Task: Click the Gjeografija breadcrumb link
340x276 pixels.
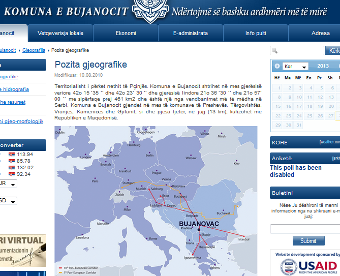Action: point(34,50)
